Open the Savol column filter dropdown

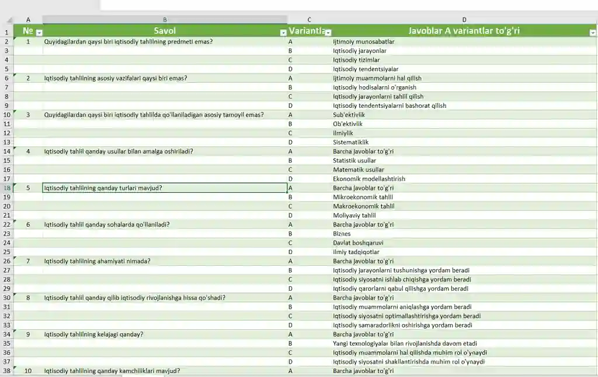click(283, 33)
